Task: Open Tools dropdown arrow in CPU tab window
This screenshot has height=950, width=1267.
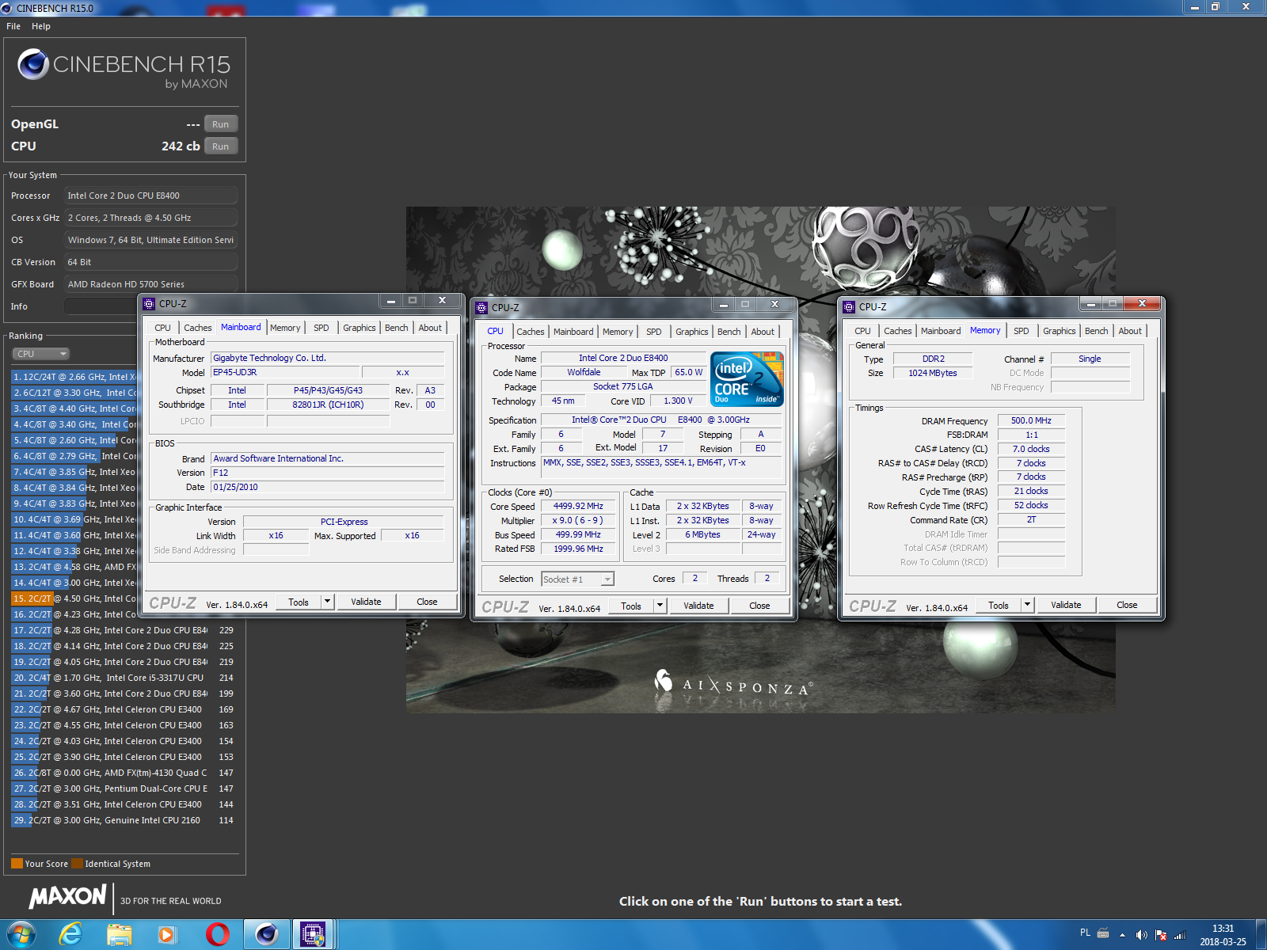Action: coord(660,606)
